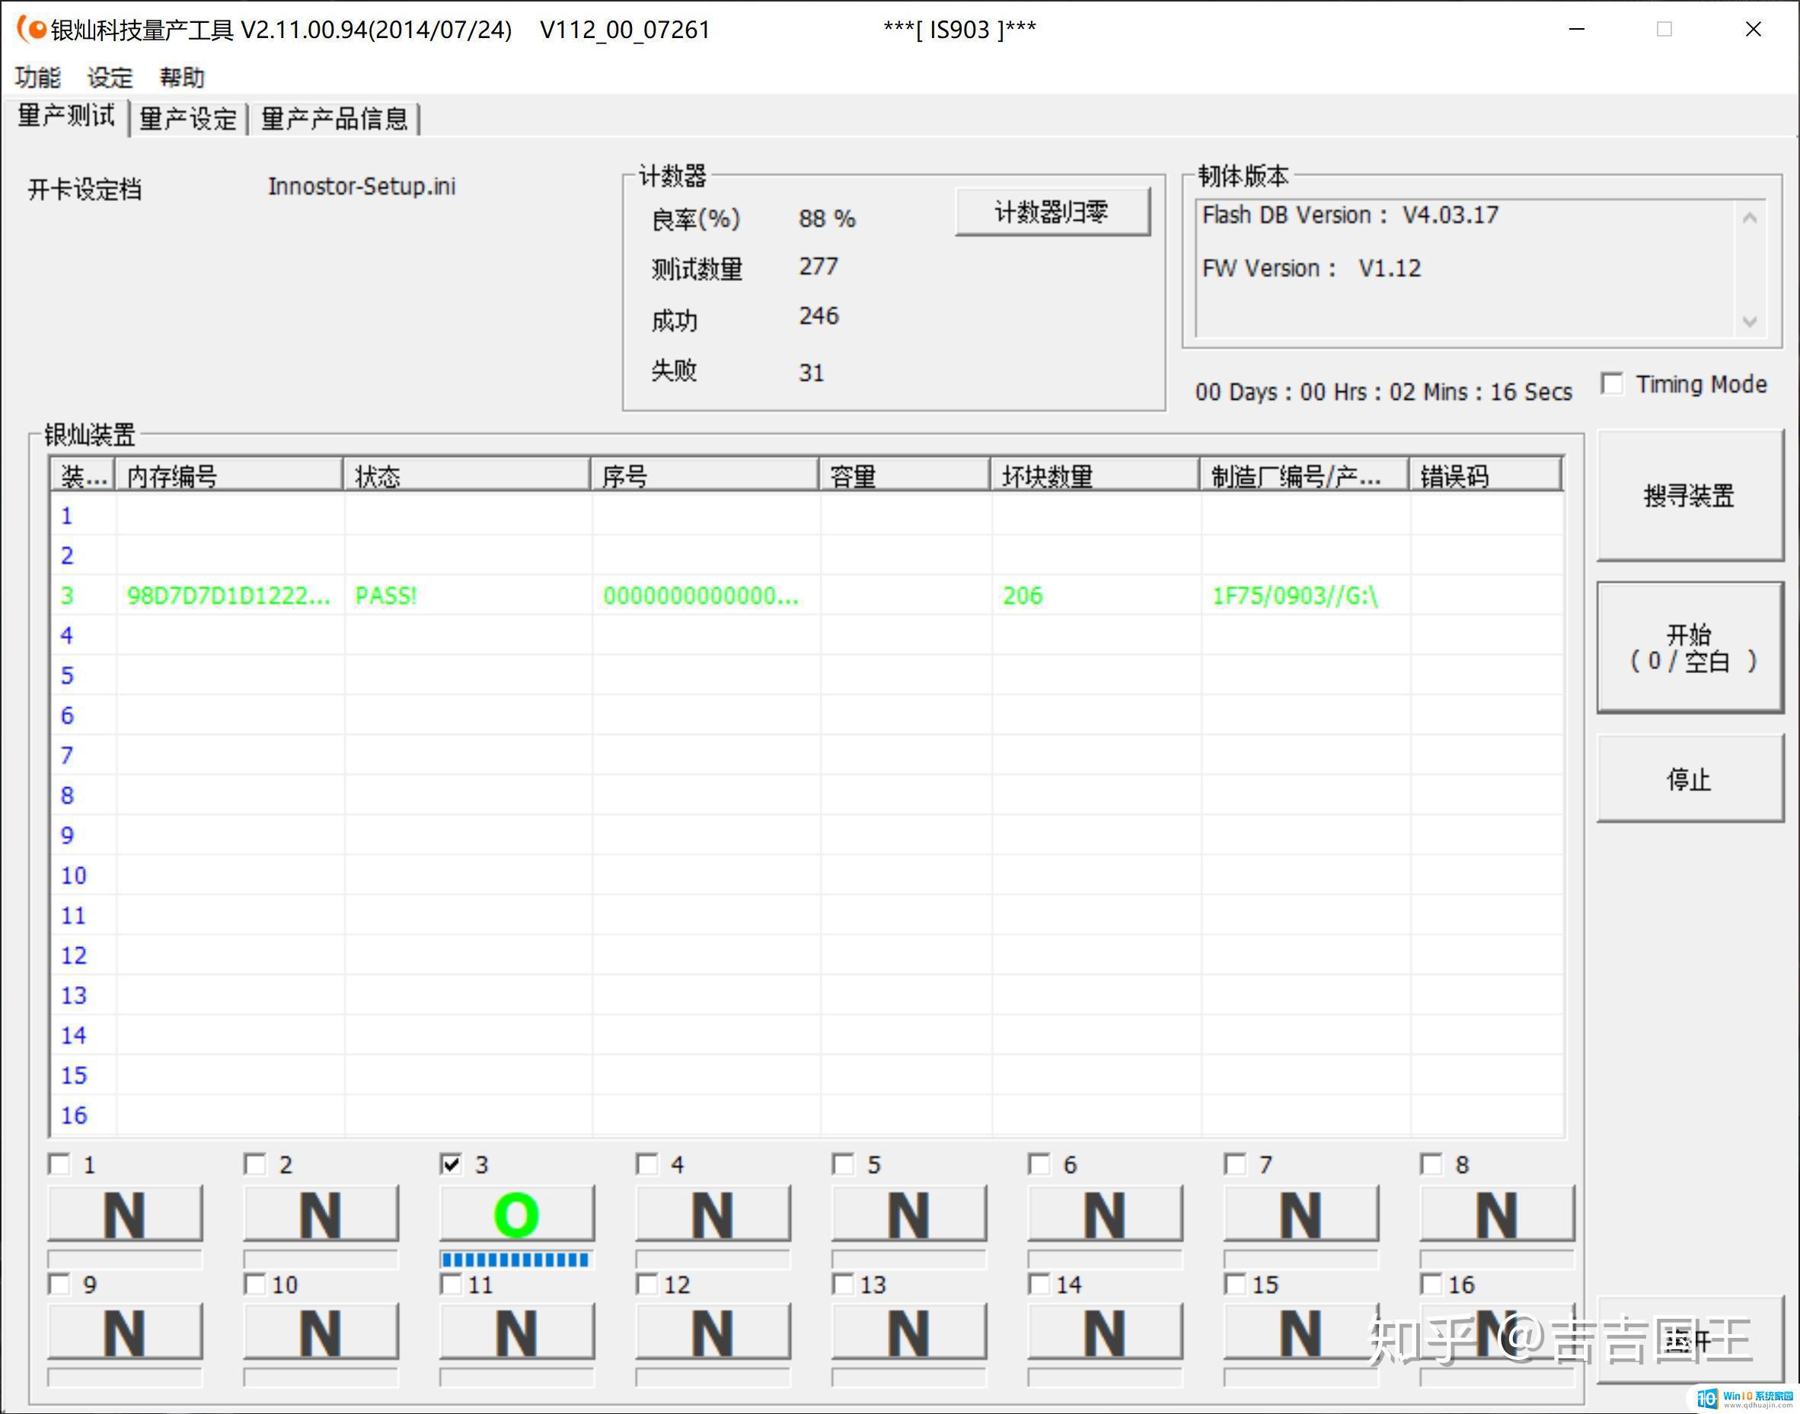Switch to the 量产测试 tab
The height and width of the screenshot is (1414, 1800).
pyautogui.click(x=66, y=116)
